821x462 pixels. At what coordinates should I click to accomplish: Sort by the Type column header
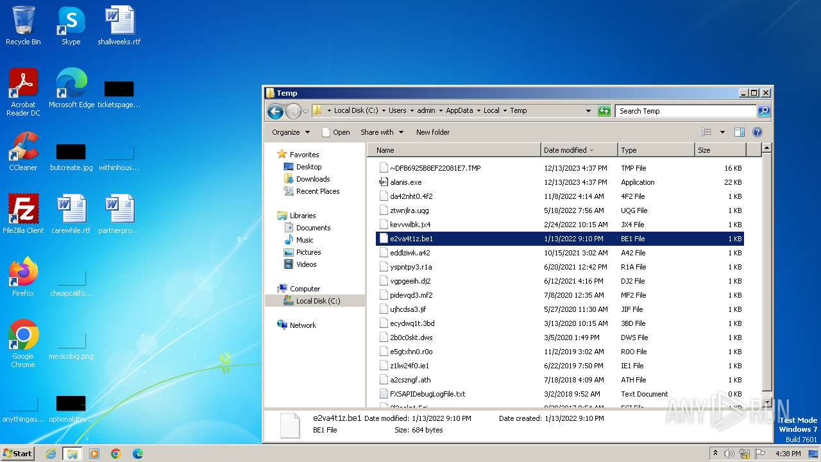pyautogui.click(x=656, y=150)
